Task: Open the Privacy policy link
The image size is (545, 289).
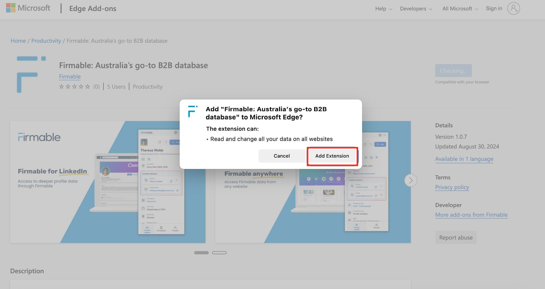Action: point(452,187)
